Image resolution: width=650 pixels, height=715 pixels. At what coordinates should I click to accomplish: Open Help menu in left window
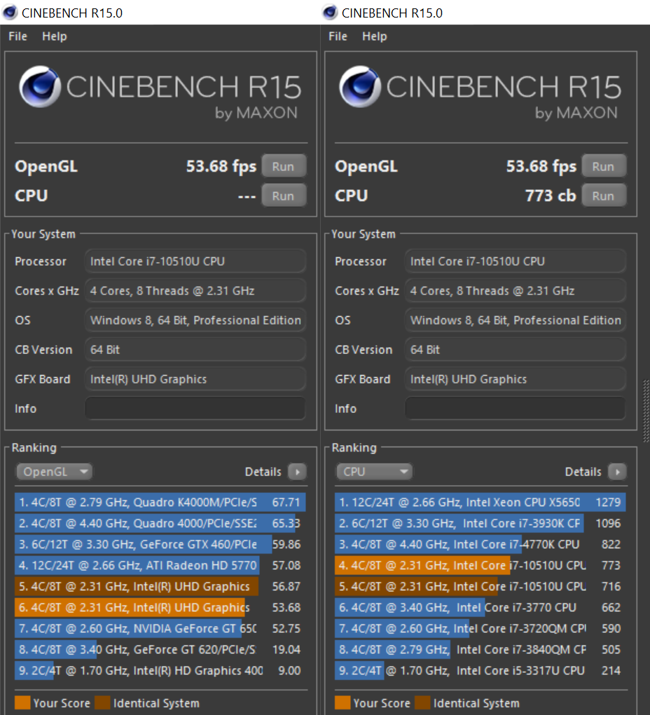tap(55, 36)
